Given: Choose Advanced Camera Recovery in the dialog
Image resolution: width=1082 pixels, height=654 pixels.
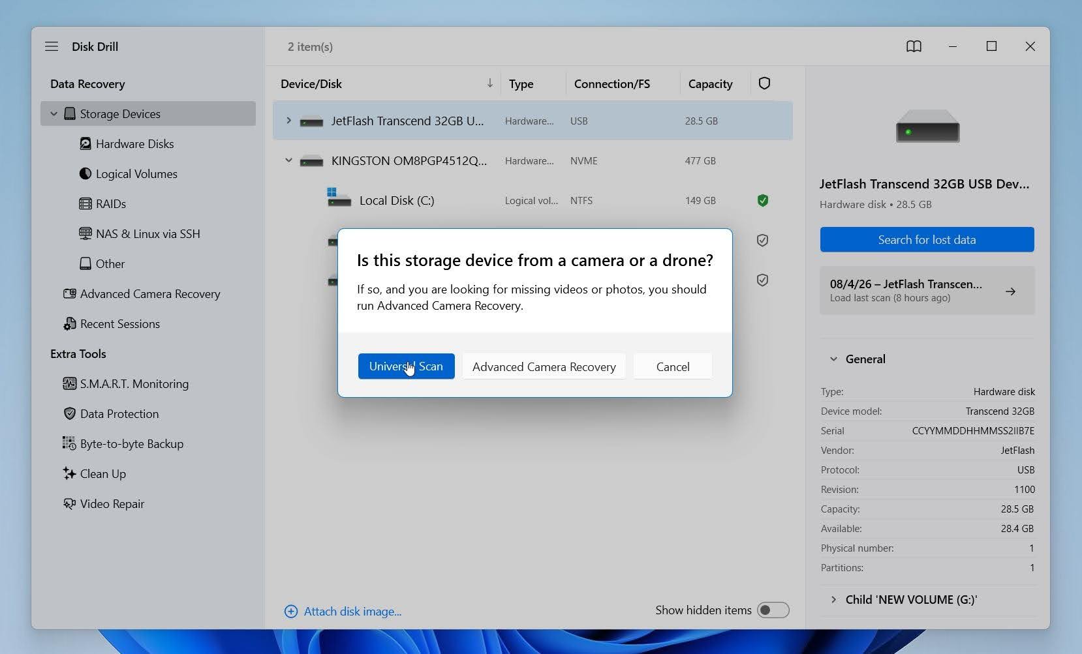Looking at the screenshot, I should [x=544, y=366].
